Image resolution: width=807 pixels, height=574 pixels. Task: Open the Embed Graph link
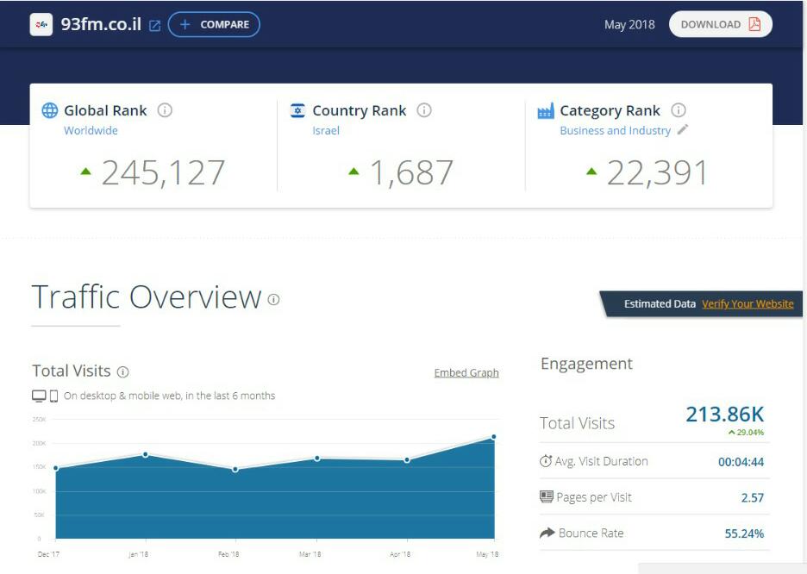[466, 373]
